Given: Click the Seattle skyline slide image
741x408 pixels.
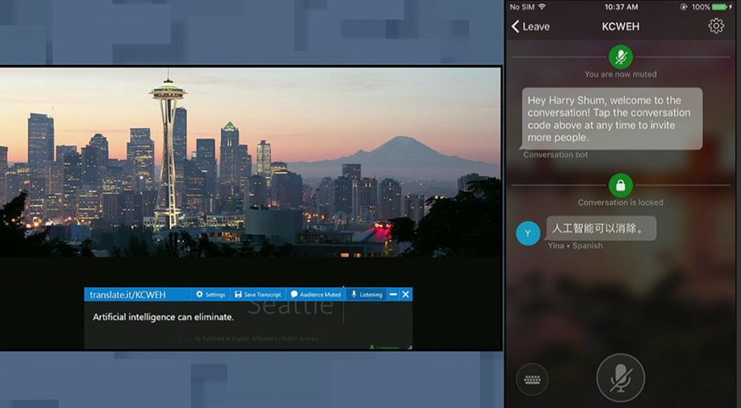Looking at the screenshot, I should [x=250, y=162].
